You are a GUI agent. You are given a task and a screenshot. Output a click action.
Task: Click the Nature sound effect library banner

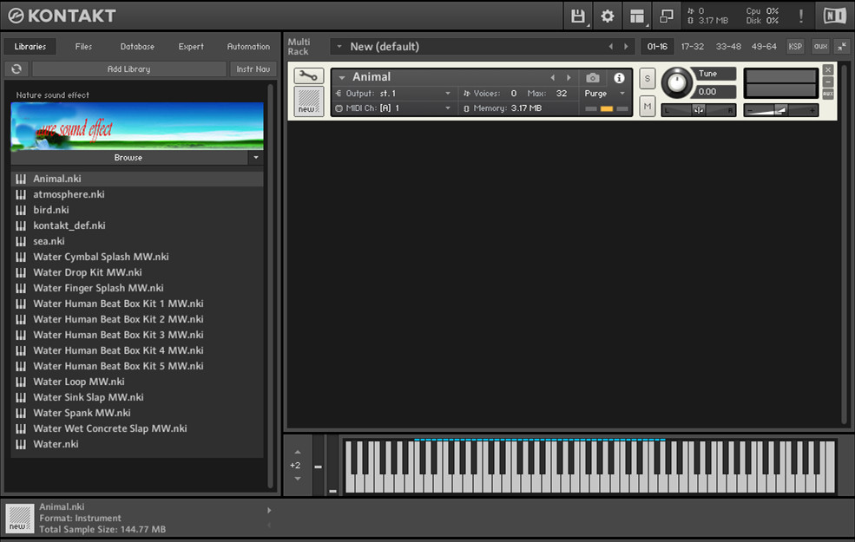pos(137,127)
